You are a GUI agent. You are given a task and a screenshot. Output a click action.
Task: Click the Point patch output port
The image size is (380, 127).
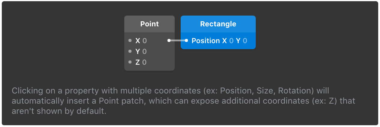click(x=169, y=40)
